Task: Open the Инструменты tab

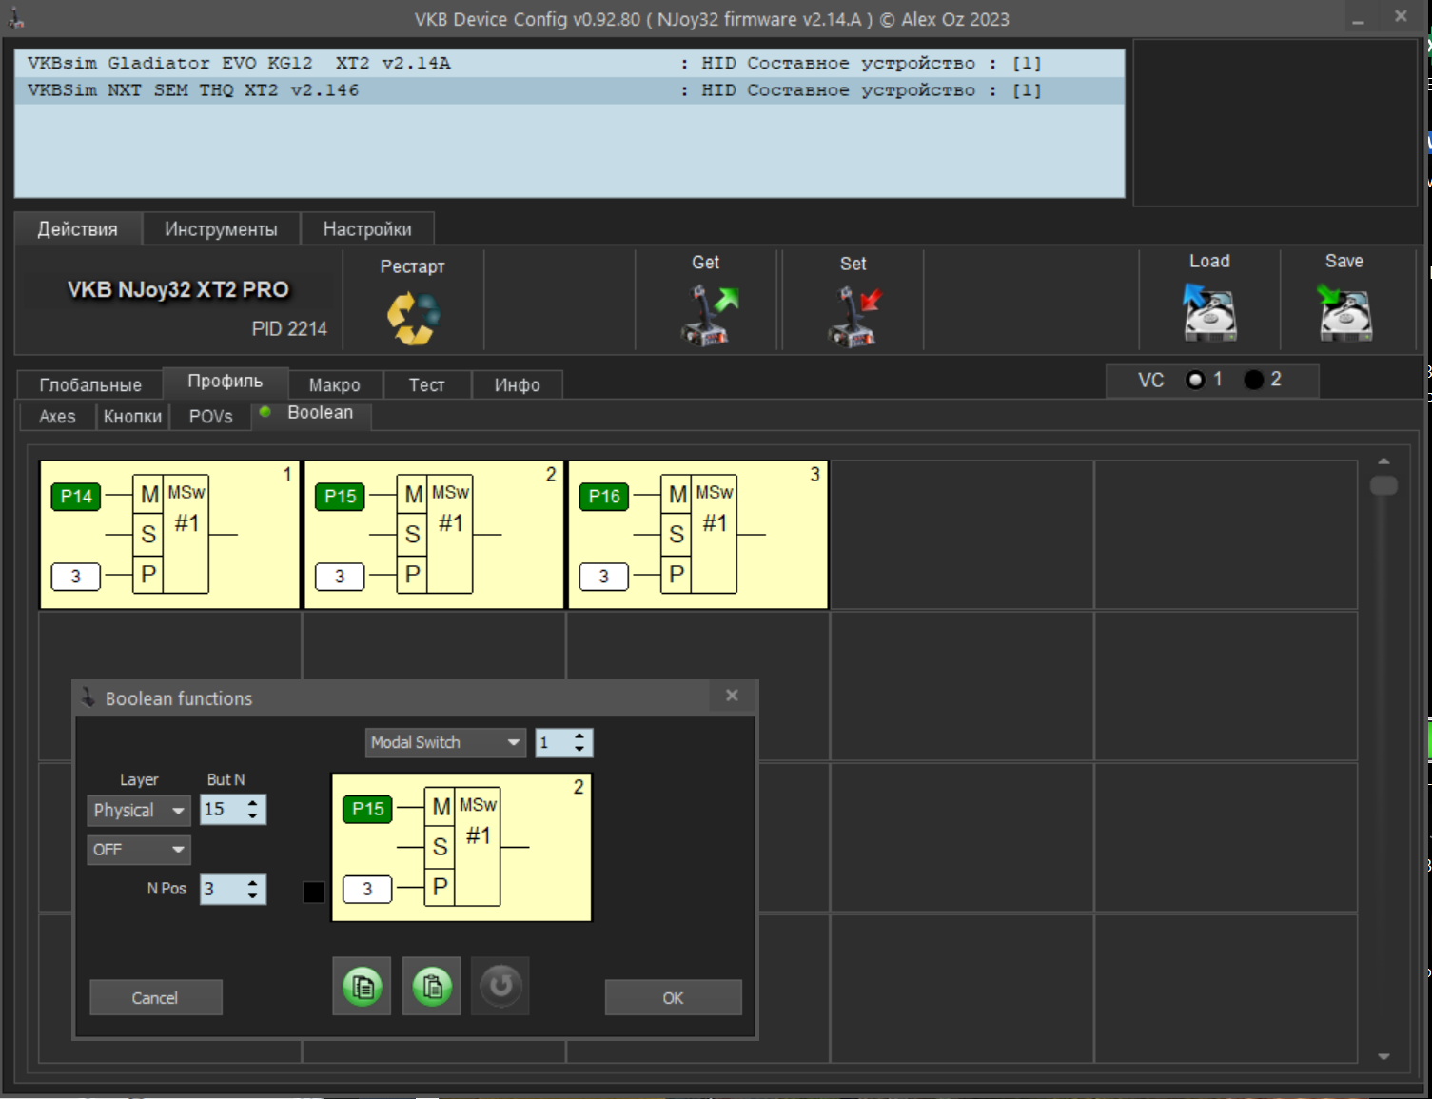Action: (221, 229)
